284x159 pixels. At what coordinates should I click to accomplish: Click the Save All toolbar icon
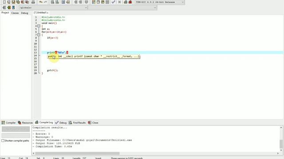(18, 2)
